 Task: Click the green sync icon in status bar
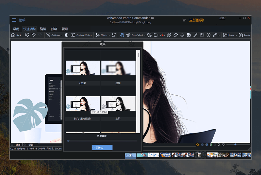(211, 145)
